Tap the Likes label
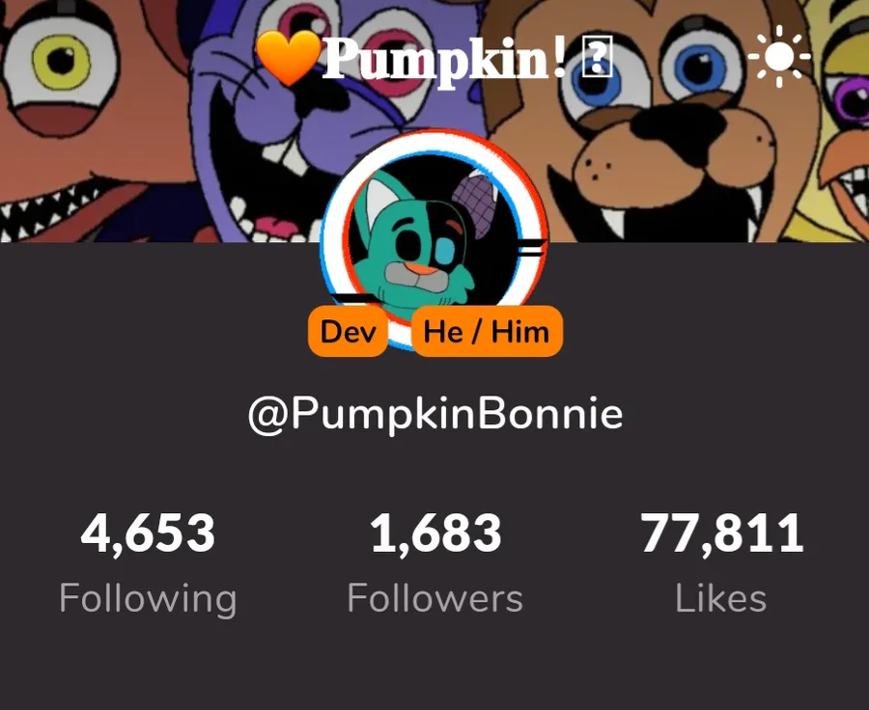The image size is (869, 710). (x=721, y=598)
